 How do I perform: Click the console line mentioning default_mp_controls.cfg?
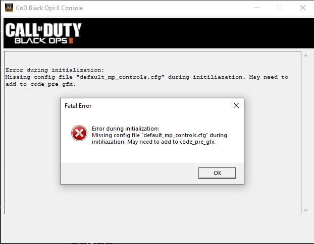(147, 77)
